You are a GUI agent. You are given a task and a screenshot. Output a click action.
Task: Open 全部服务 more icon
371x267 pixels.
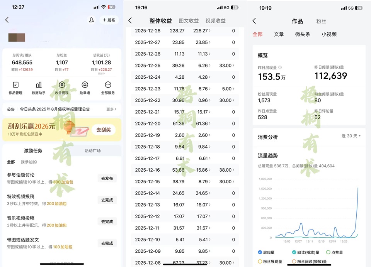click(108, 85)
